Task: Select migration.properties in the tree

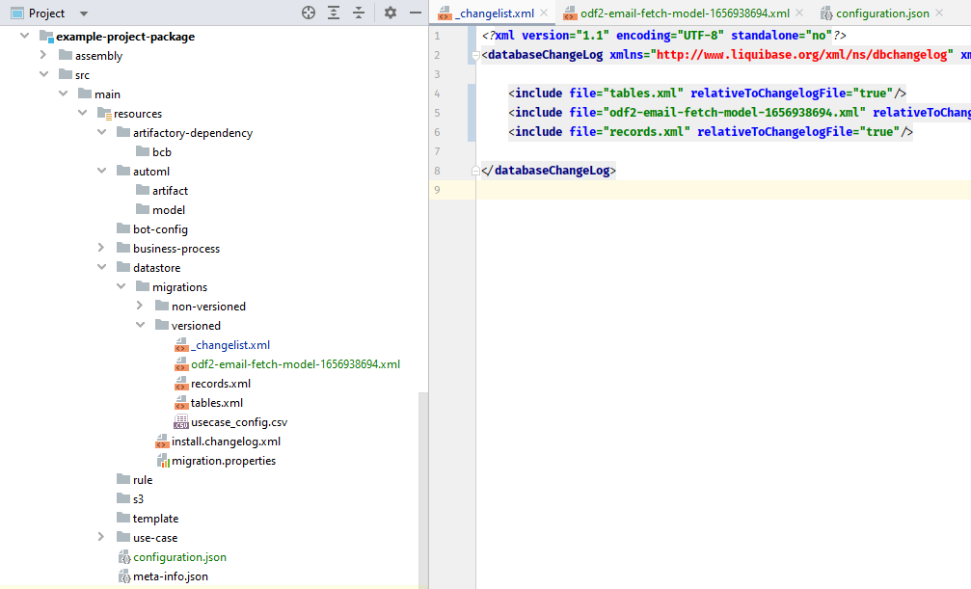Action: point(224,460)
